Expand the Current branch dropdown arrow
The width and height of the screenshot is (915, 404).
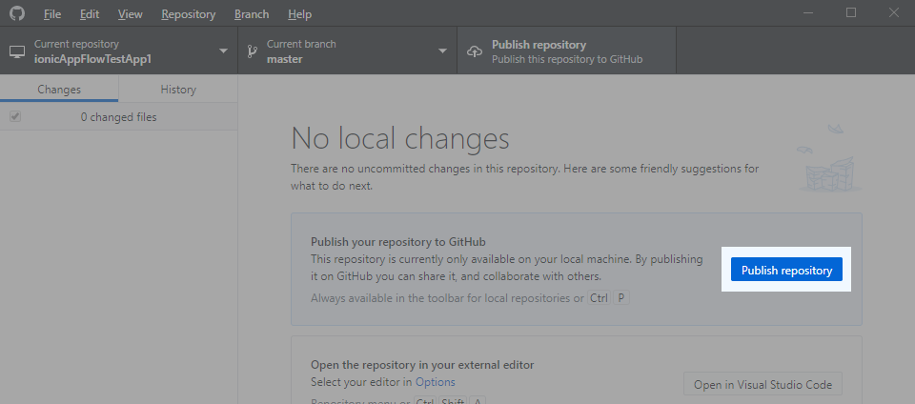(443, 51)
